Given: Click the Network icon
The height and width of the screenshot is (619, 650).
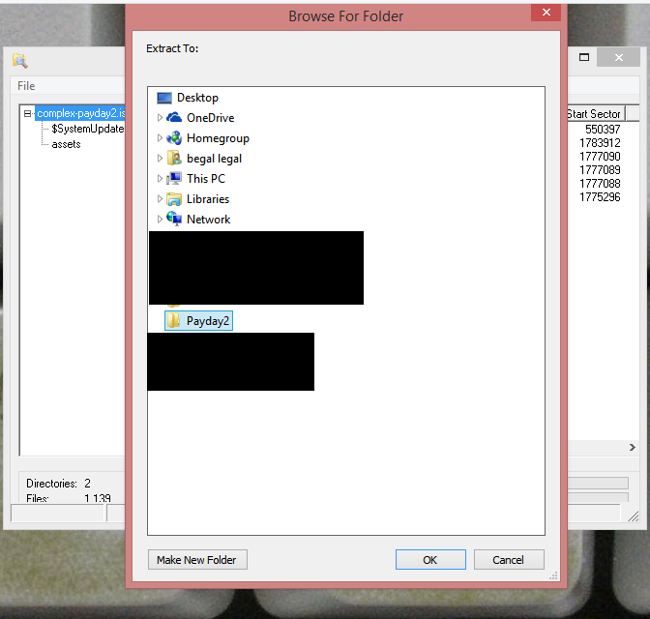Looking at the screenshot, I should (x=174, y=220).
